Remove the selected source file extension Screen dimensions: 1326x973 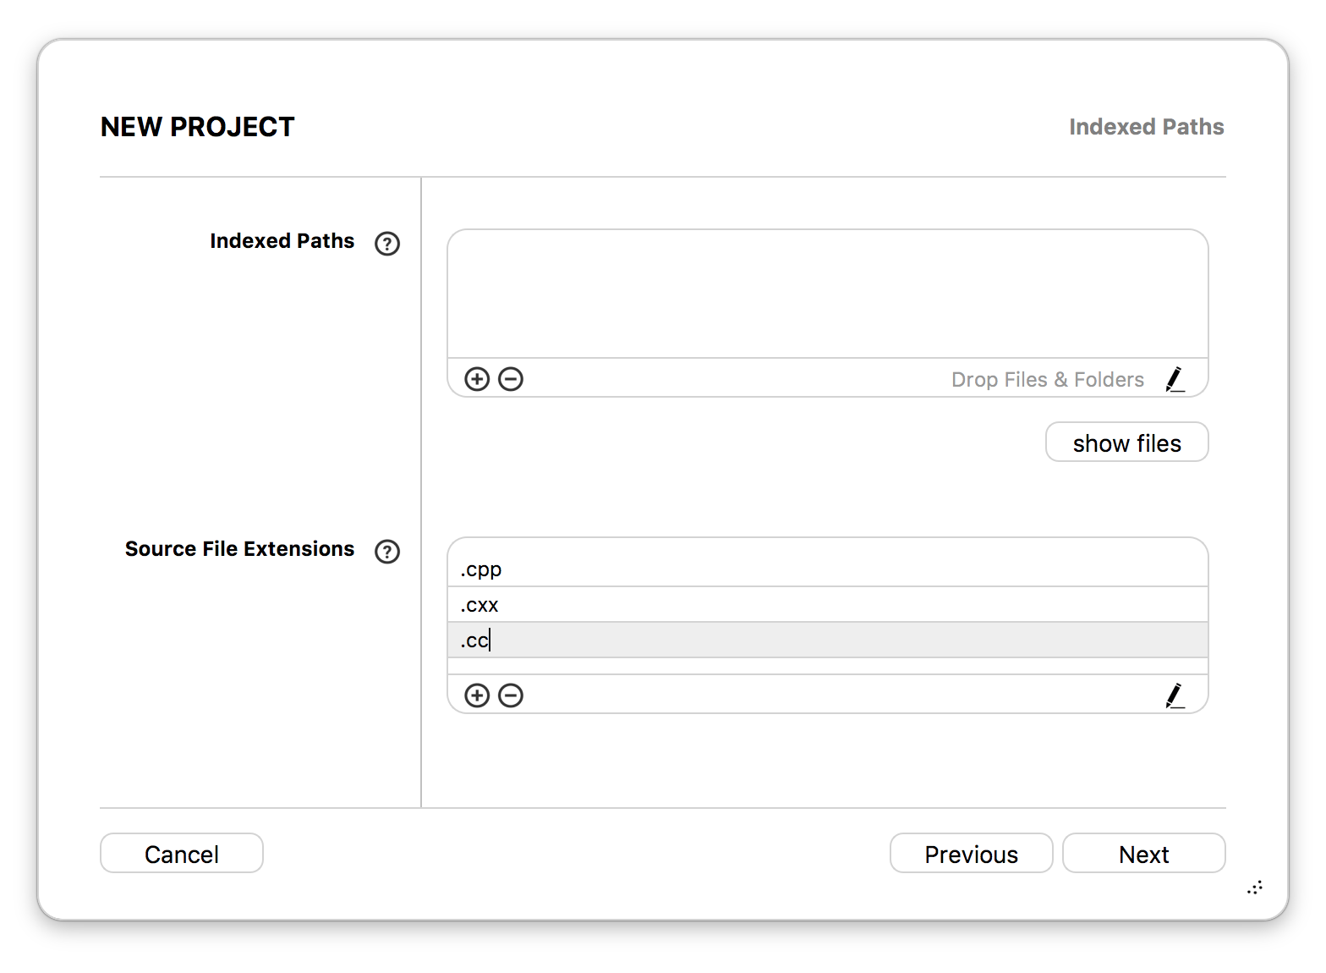tap(511, 695)
